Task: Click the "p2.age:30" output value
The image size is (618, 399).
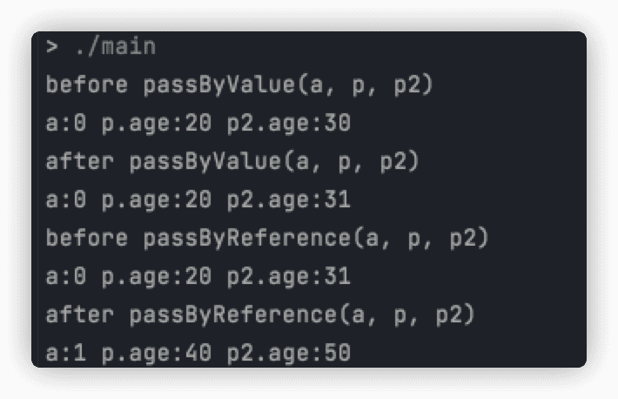Action: tap(288, 124)
